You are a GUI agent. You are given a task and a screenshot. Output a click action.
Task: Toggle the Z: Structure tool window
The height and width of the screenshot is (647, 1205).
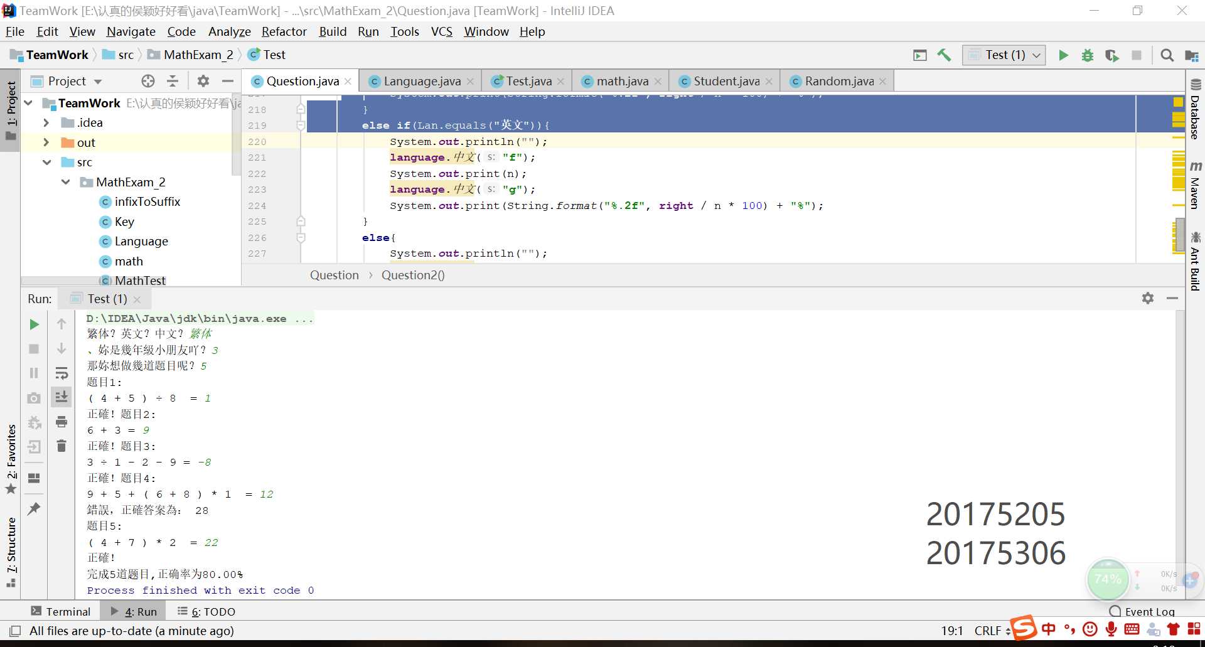click(10, 552)
